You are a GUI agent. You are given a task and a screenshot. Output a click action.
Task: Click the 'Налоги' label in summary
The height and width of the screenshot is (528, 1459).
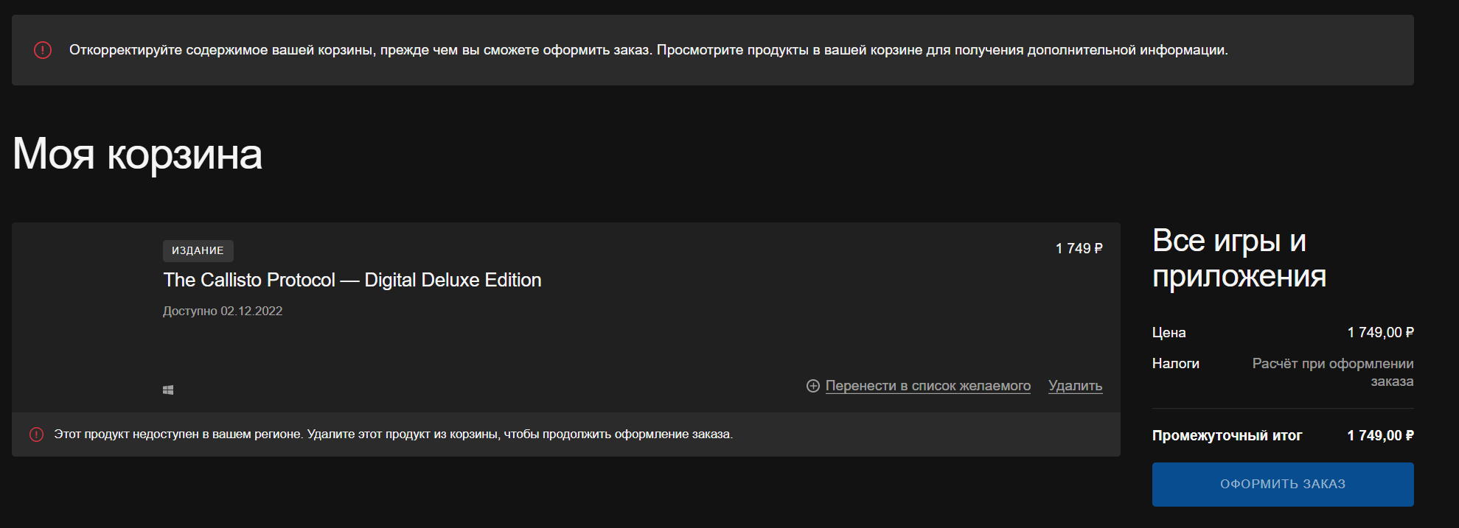point(1175,364)
